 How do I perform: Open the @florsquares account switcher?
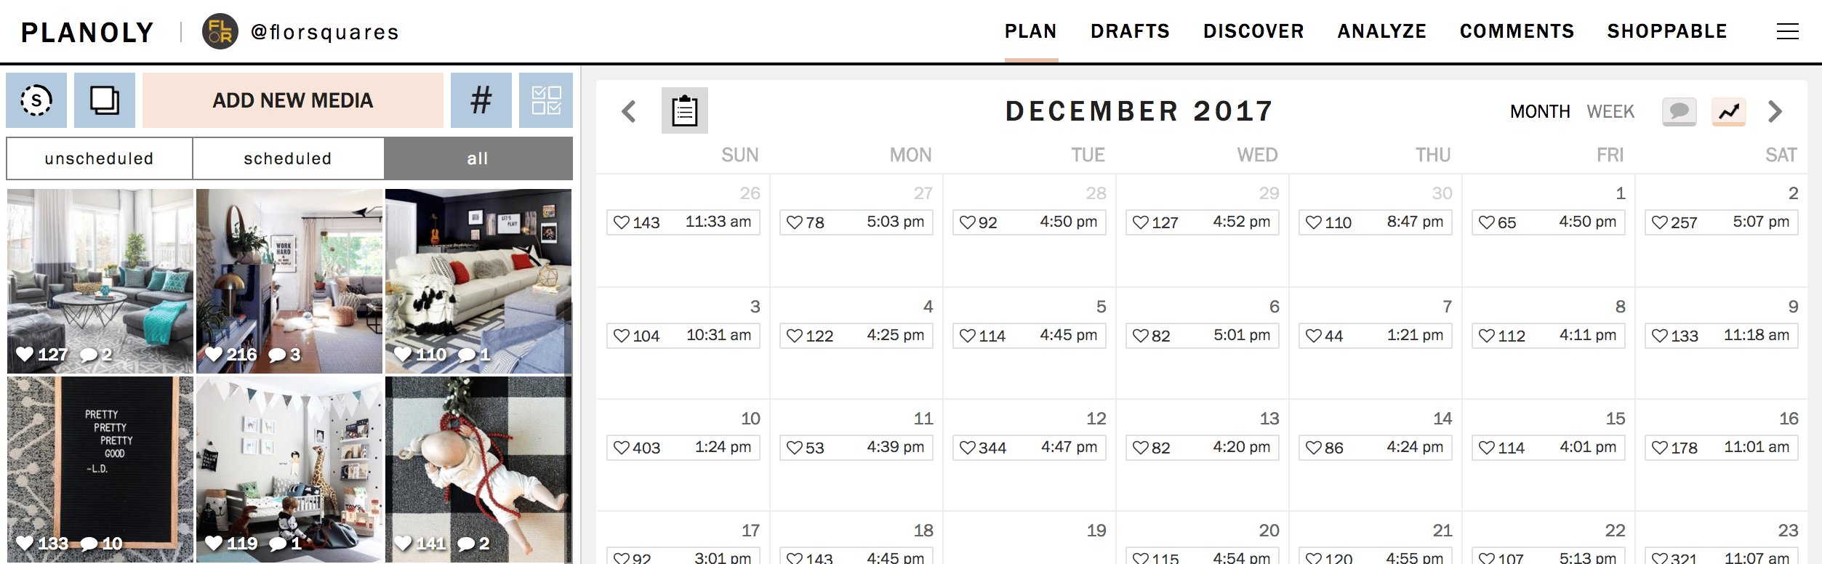[301, 32]
